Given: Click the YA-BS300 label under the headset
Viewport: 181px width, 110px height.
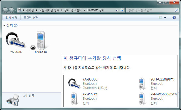Looking at the screenshot, I should click(16, 52).
